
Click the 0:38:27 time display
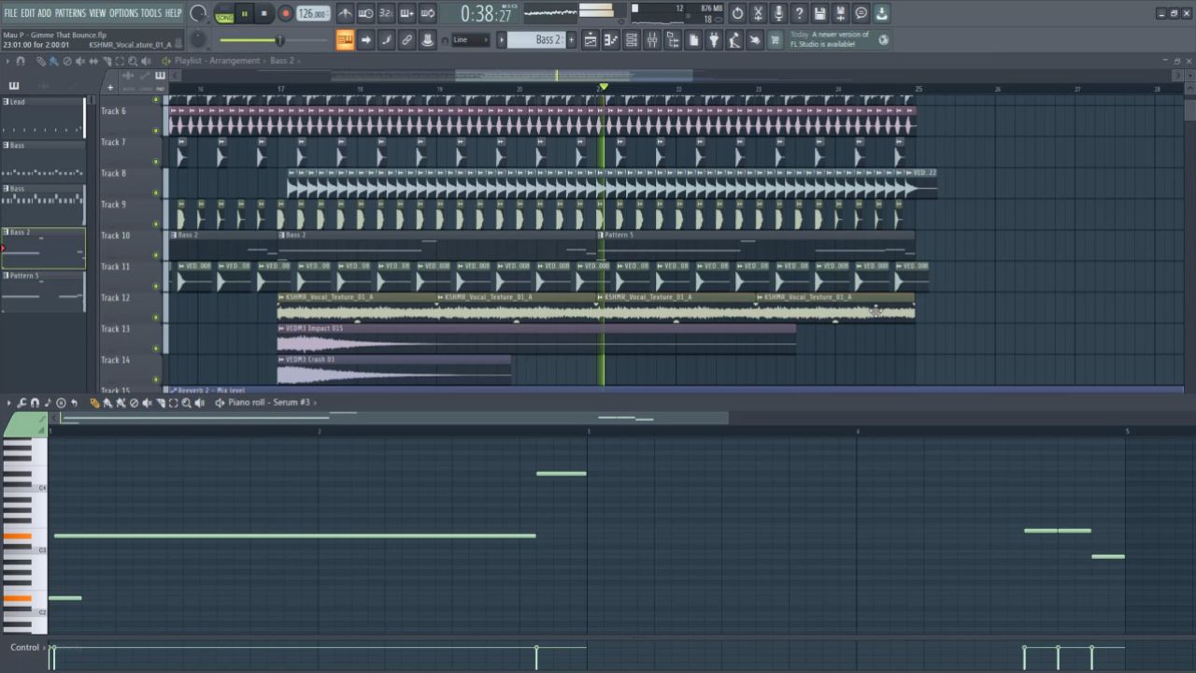pyautogui.click(x=487, y=14)
